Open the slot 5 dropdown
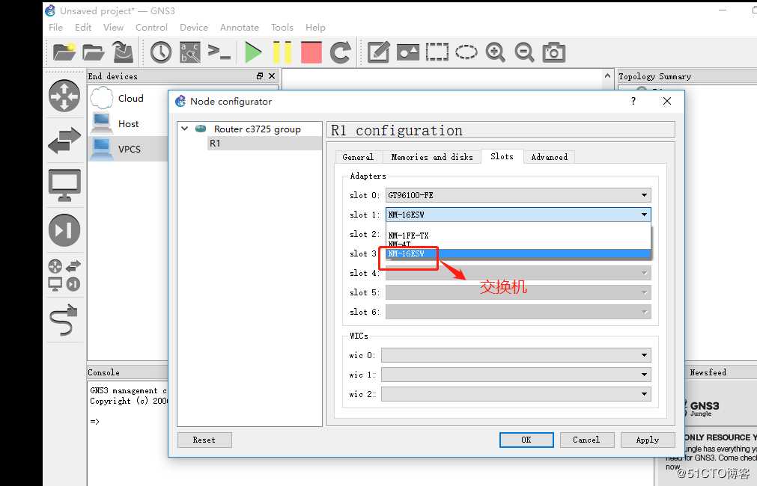Screen dimensions: 757x486 pos(518,292)
